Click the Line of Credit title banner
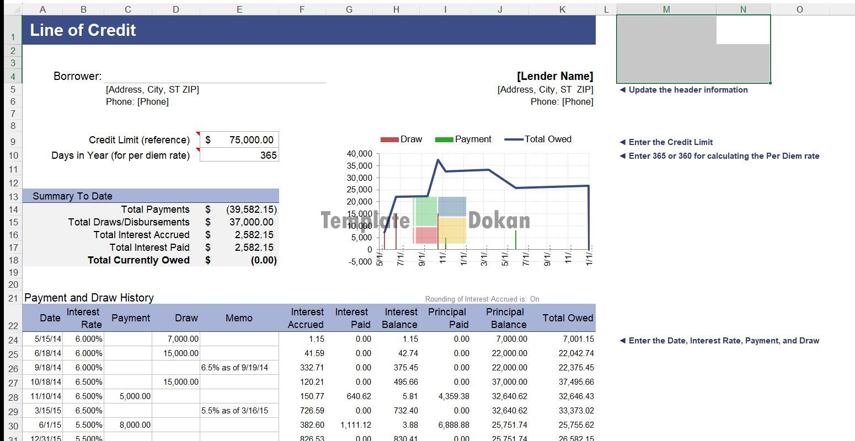Screen dimensions: 855x441 308,30
